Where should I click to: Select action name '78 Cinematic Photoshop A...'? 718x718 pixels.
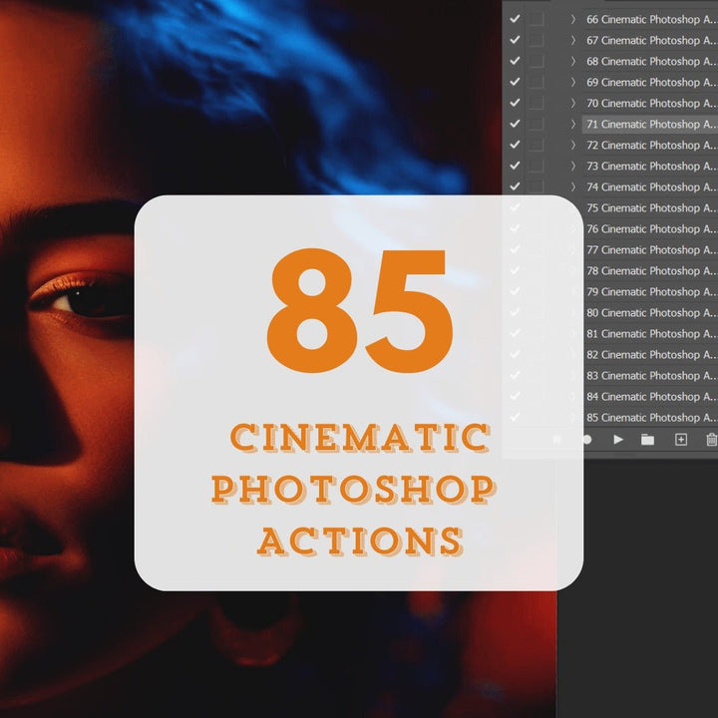651,270
